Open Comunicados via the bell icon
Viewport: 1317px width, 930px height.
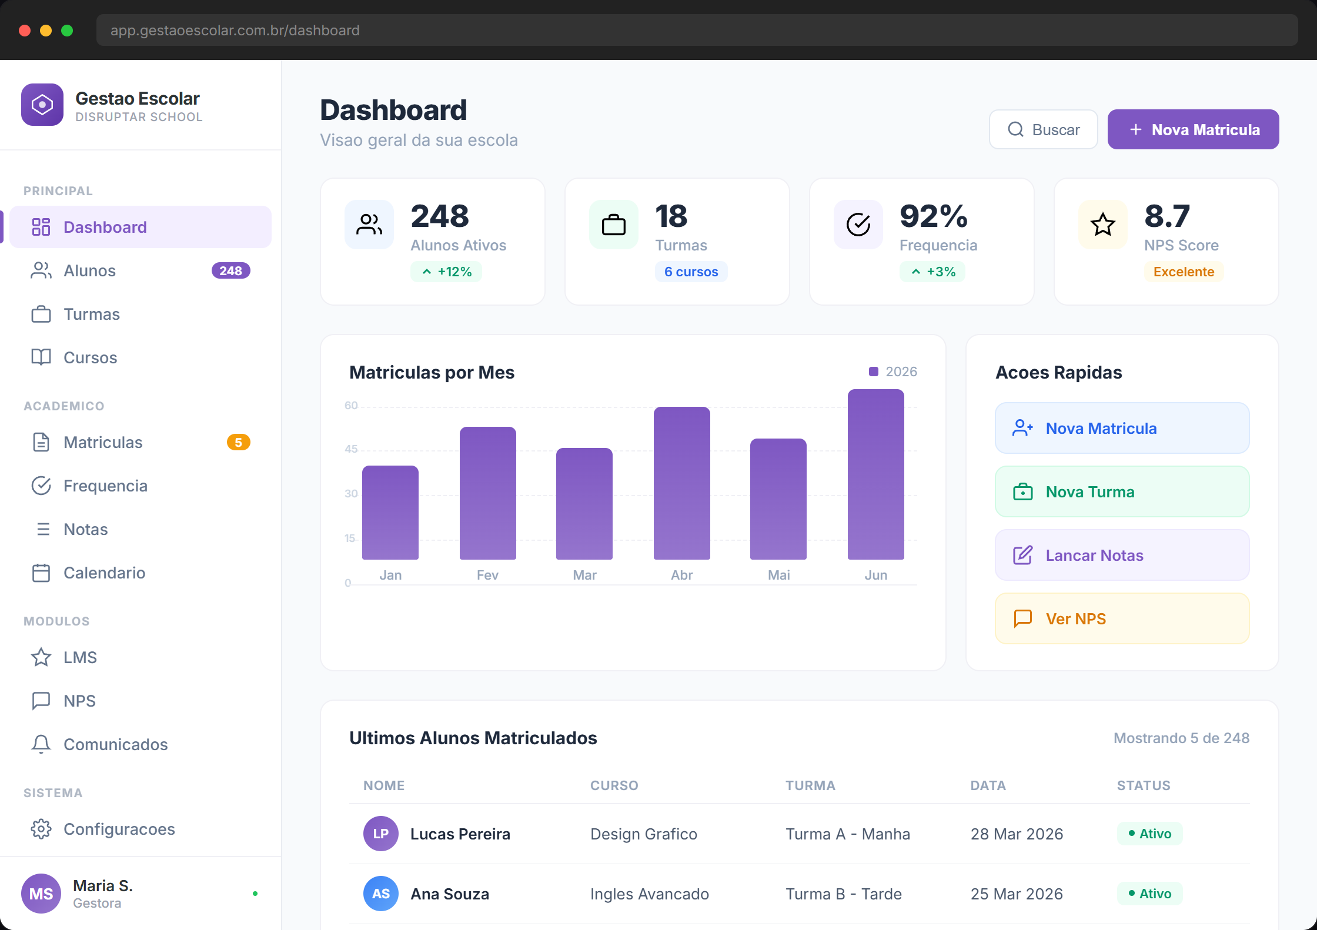pyautogui.click(x=41, y=744)
